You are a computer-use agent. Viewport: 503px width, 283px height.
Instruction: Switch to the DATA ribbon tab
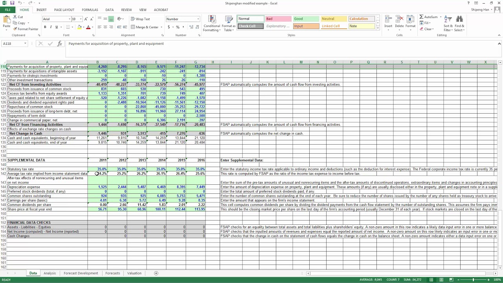(110, 10)
